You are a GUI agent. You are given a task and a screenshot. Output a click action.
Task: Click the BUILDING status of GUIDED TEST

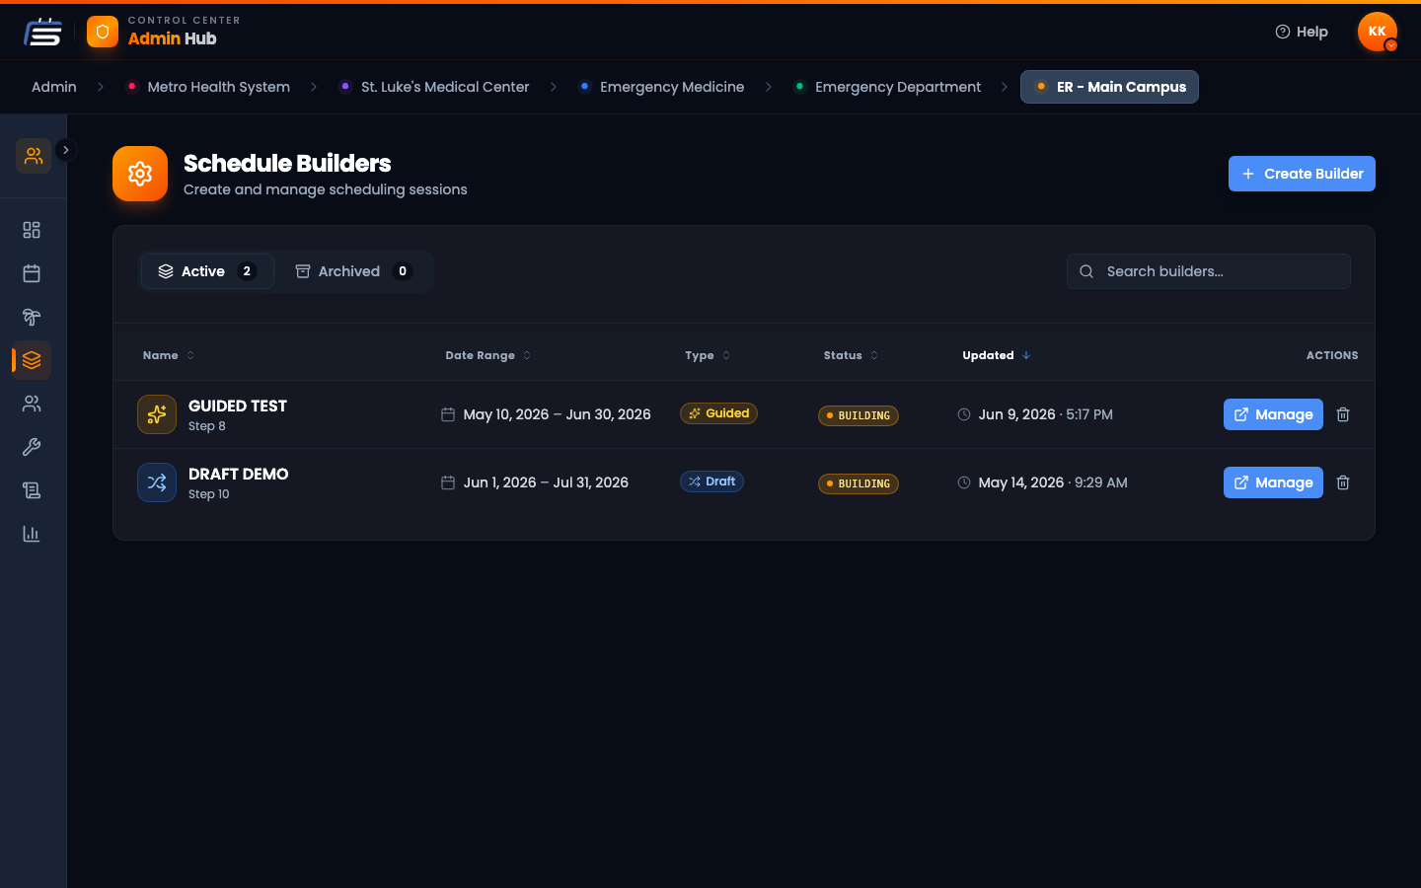(x=859, y=415)
